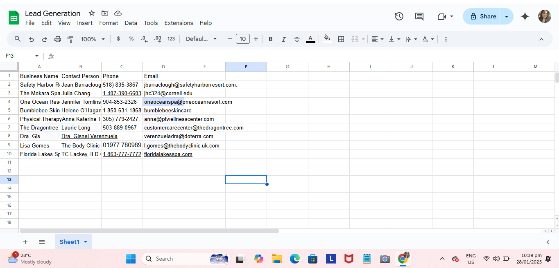
Task: Toggle italic formatting
Action: point(283,39)
